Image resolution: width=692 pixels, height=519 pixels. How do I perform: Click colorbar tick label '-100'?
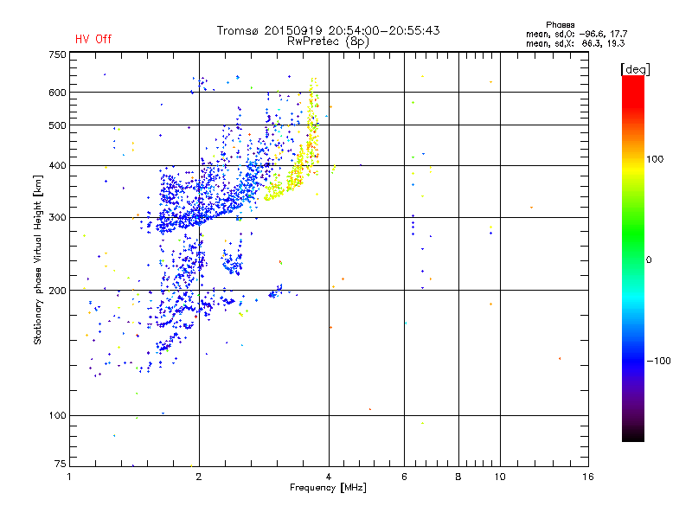tap(658, 361)
